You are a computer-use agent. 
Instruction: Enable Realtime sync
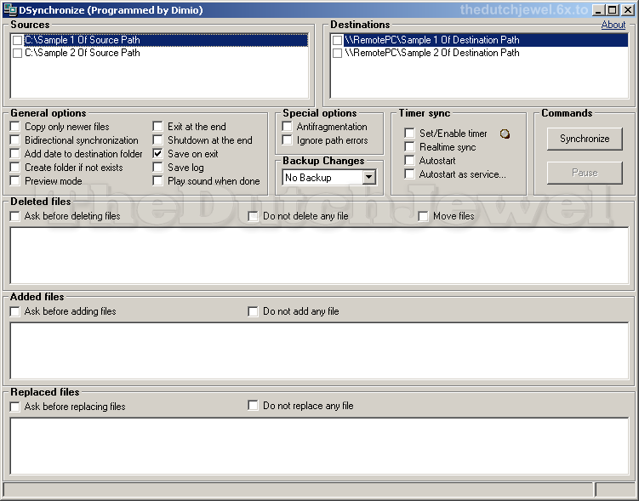[409, 146]
